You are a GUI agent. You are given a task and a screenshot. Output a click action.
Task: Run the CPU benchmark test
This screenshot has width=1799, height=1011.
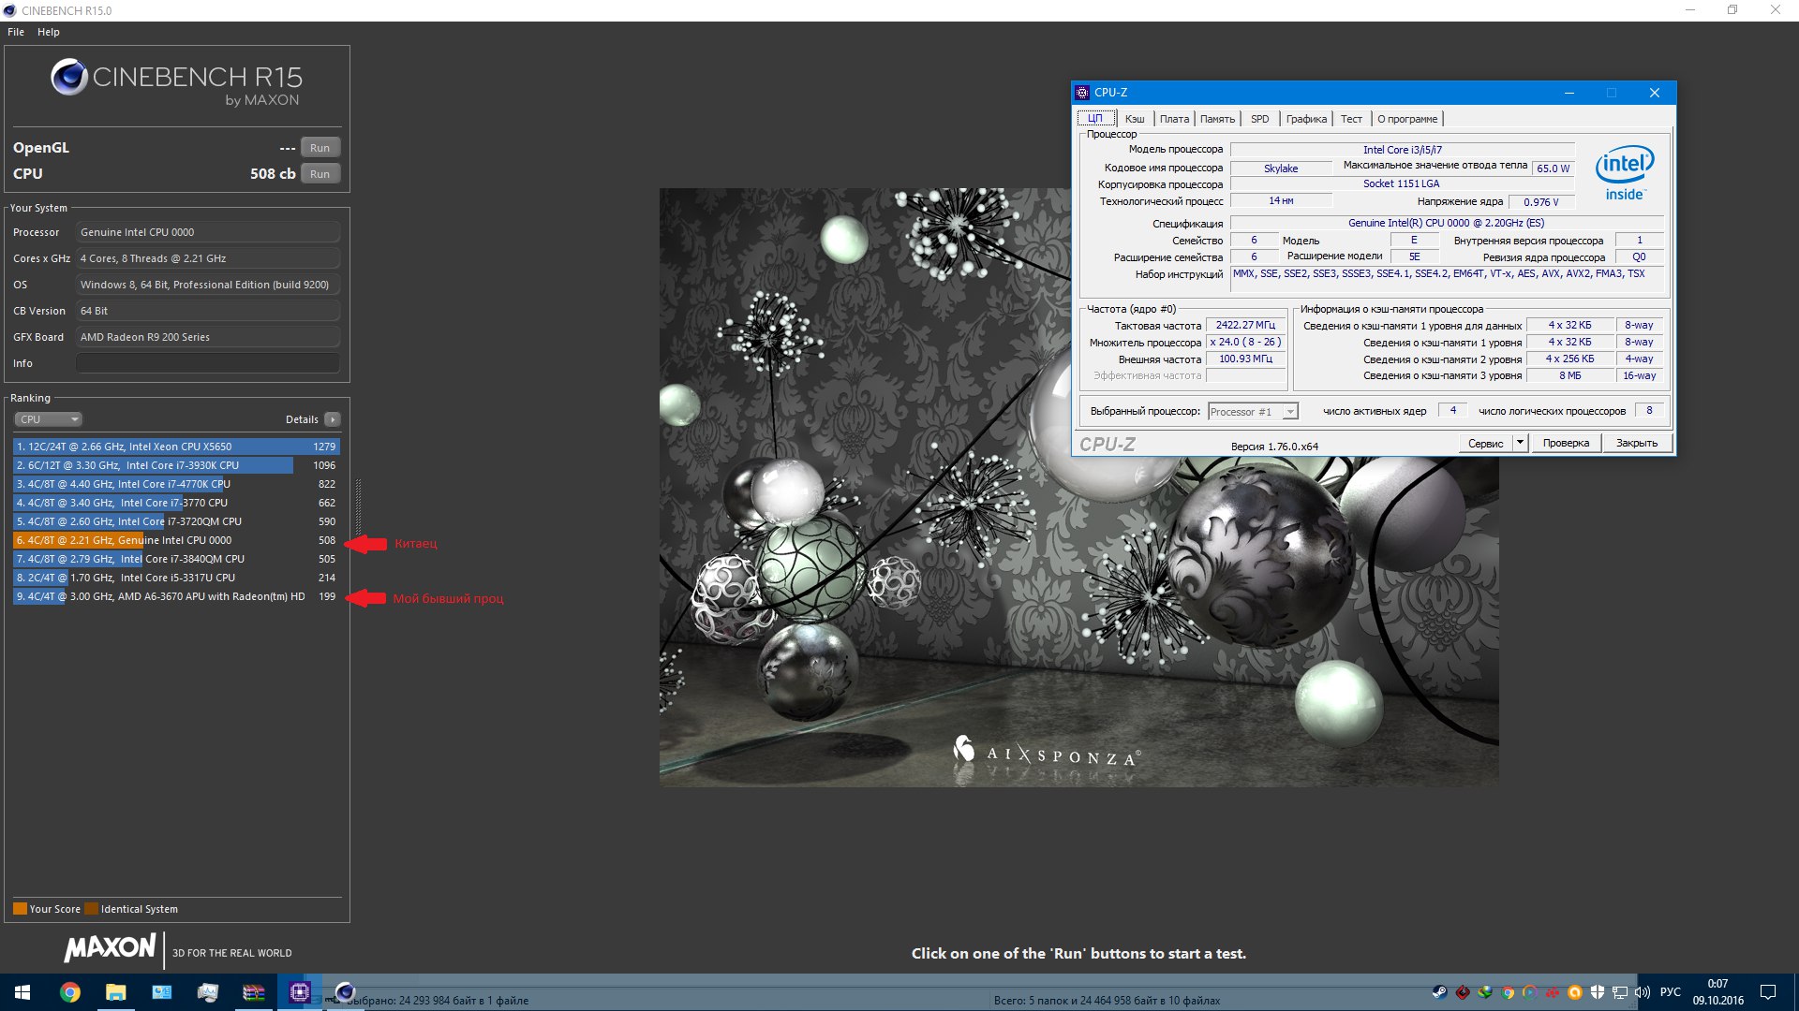[x=320, y=174]
